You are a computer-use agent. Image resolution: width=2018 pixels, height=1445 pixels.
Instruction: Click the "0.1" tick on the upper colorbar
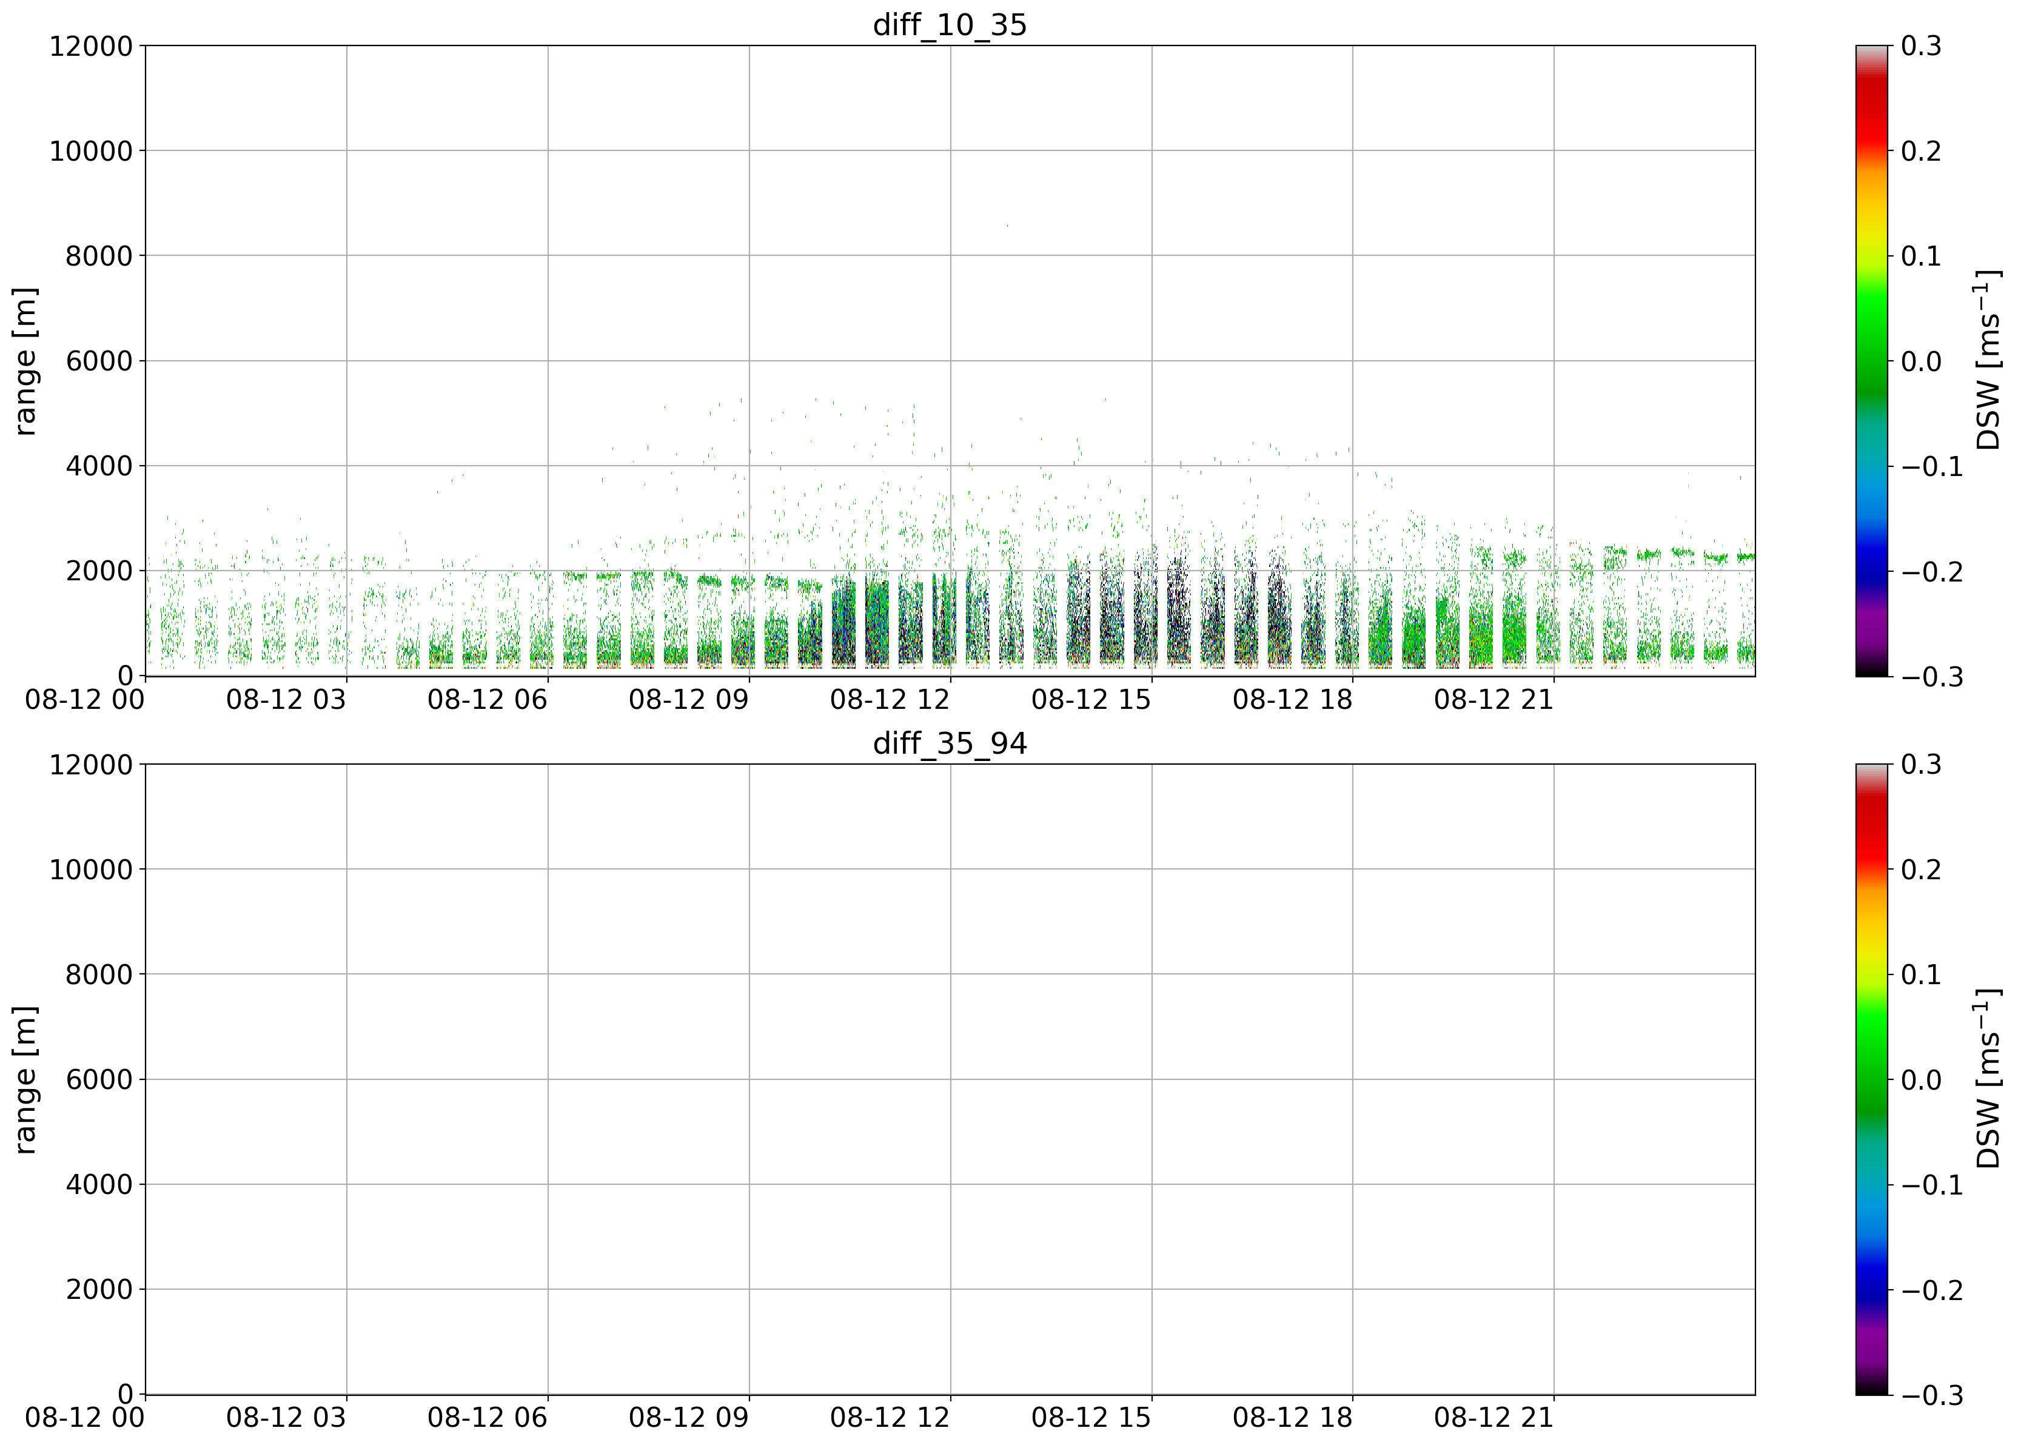1922,256
